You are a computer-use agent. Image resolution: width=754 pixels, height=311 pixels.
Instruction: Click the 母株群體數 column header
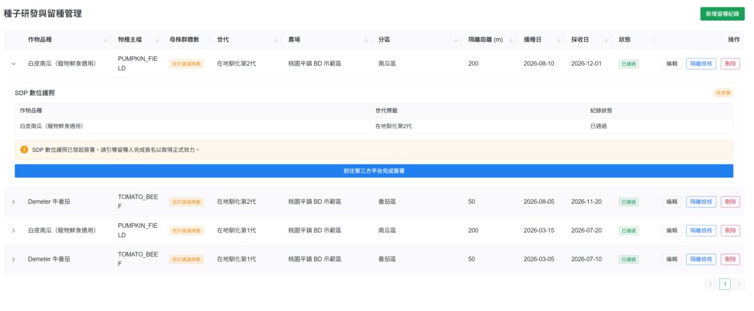coord(184,40)
